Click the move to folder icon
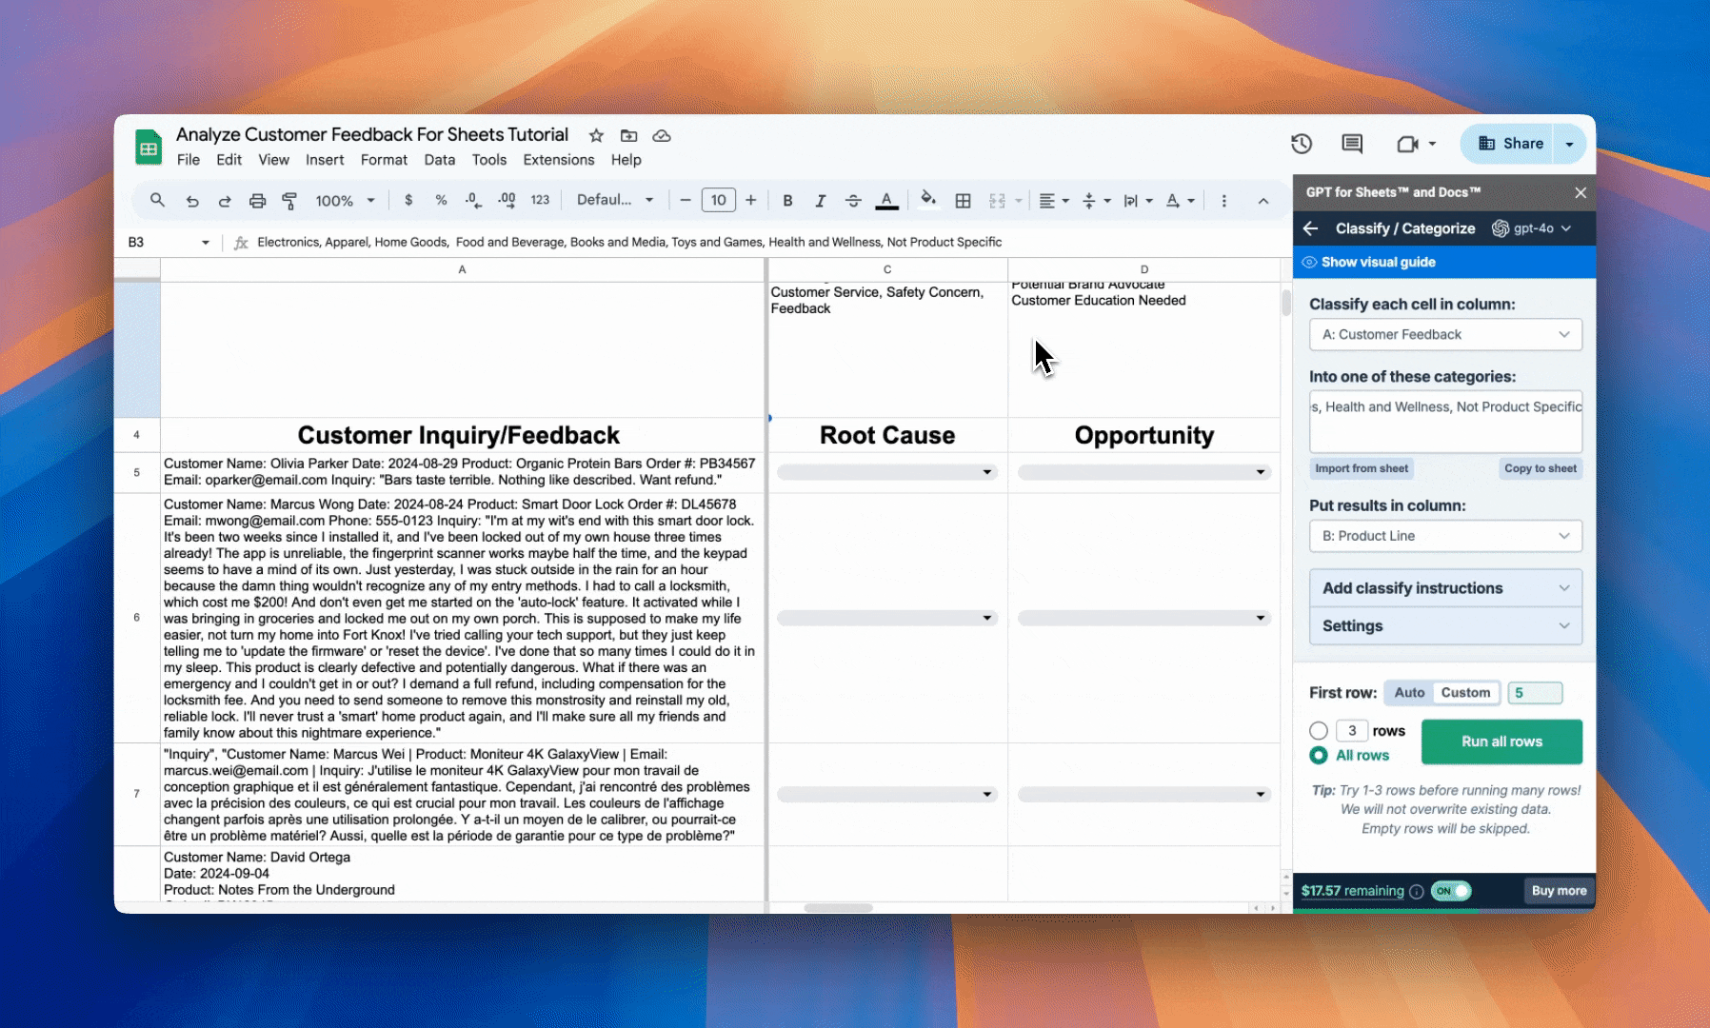Screen dimensions: 1710x1028 628,135
